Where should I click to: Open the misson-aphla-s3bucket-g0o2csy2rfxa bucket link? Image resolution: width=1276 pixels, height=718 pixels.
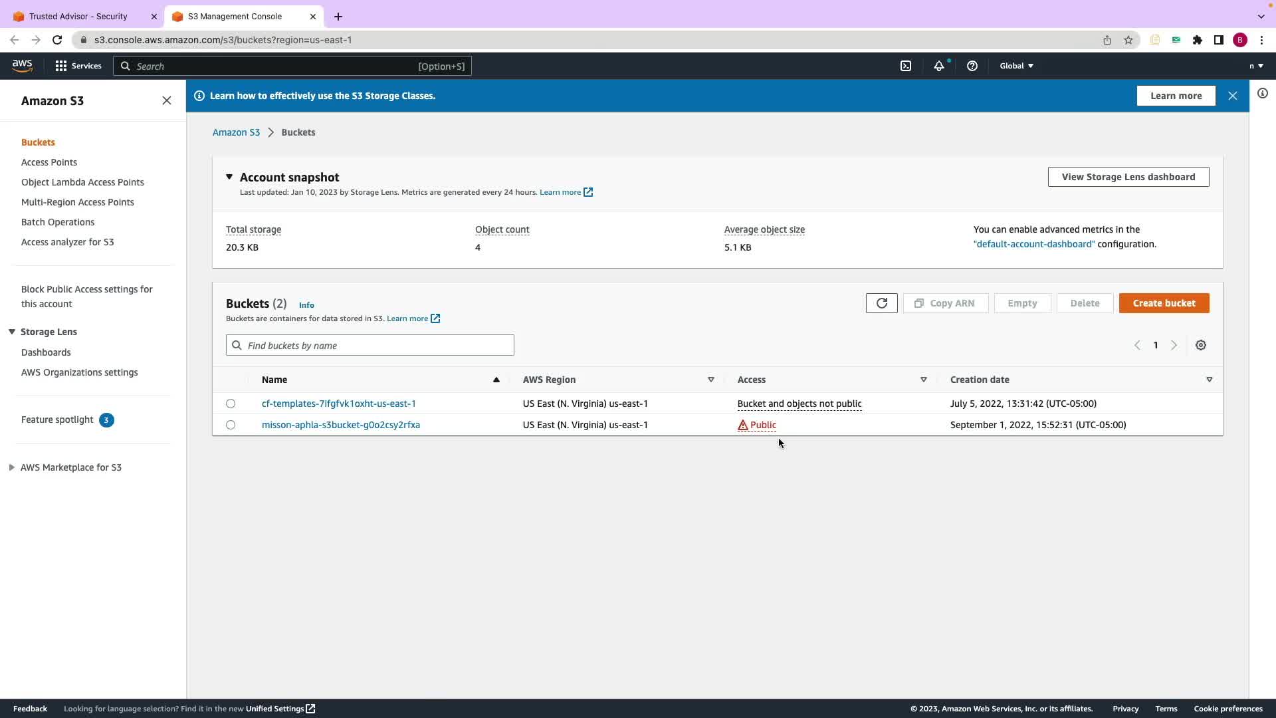[x=340, y=425]
